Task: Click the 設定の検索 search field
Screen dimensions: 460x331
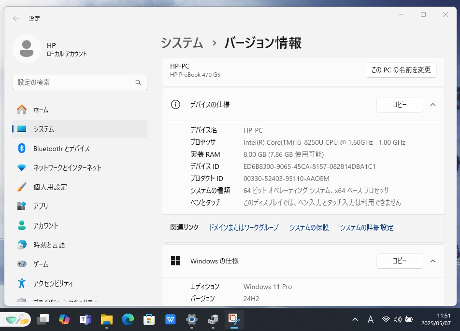Action: click(80, 83)
